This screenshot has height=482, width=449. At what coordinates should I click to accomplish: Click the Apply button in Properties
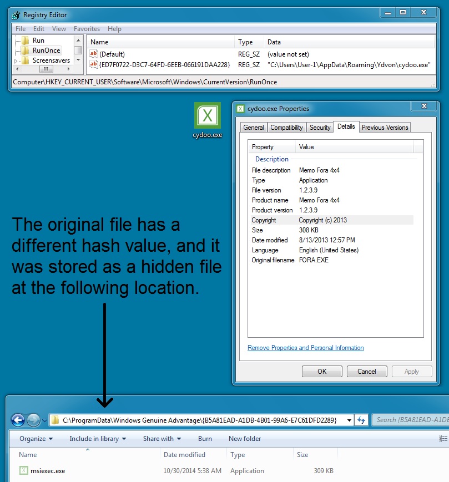point(412,371)
